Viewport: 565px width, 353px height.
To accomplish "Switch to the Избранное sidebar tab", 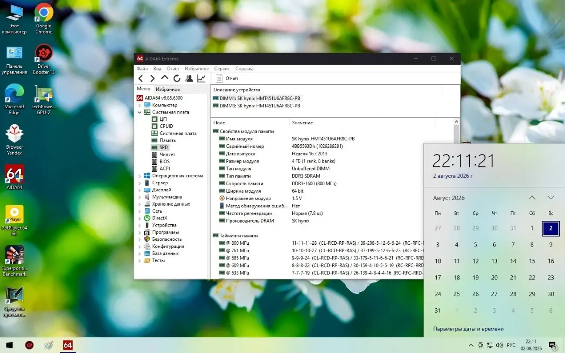I will pos(167,89).
